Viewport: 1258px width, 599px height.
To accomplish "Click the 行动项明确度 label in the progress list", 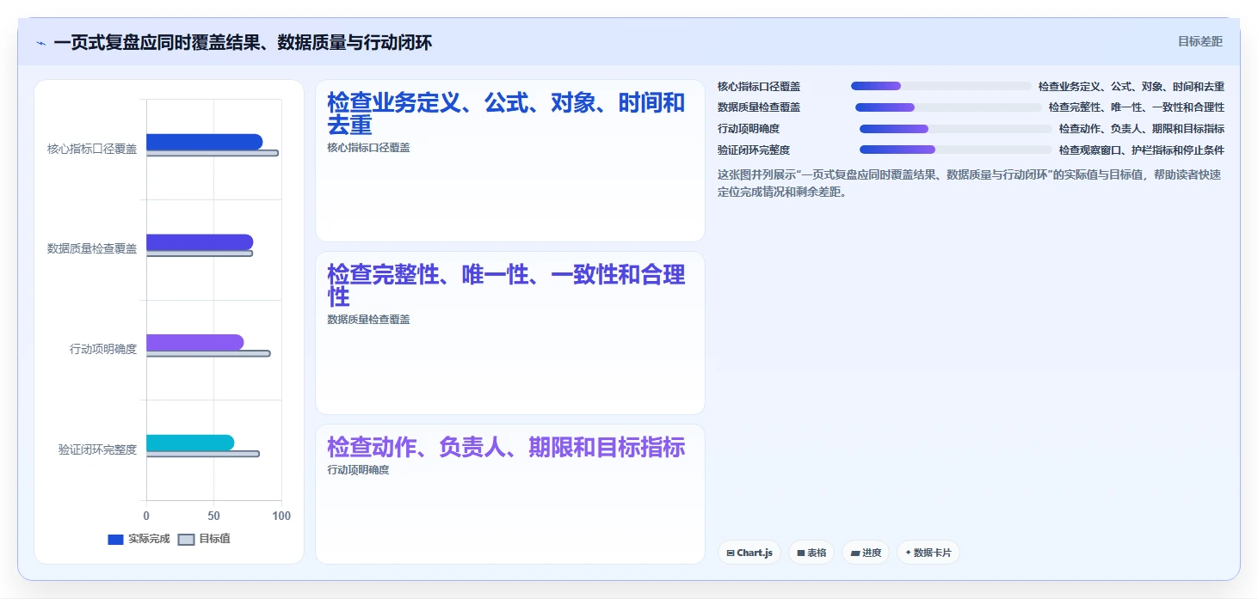I will (x=749, y=129).
